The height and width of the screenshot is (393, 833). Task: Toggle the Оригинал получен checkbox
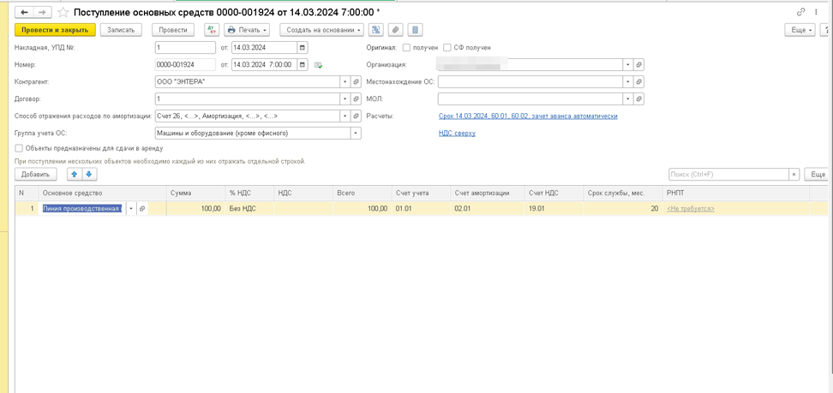pos(406,48)
